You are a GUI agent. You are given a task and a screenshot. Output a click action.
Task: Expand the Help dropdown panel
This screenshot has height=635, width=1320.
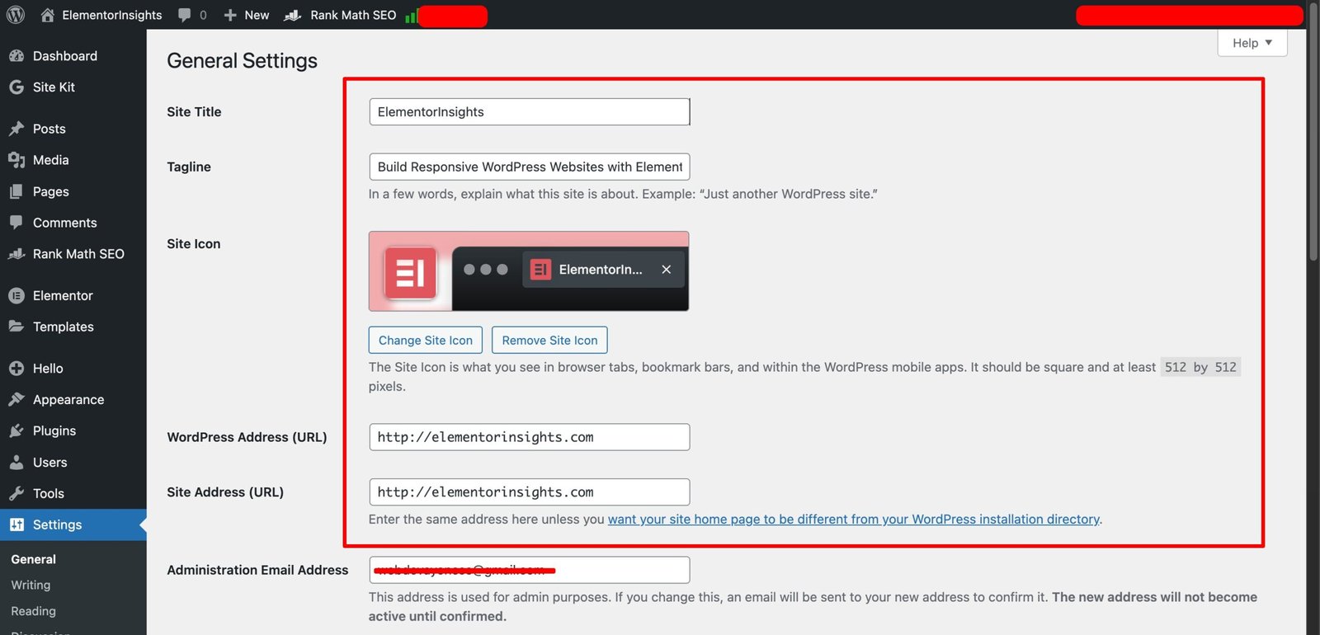click(1252, 43)
